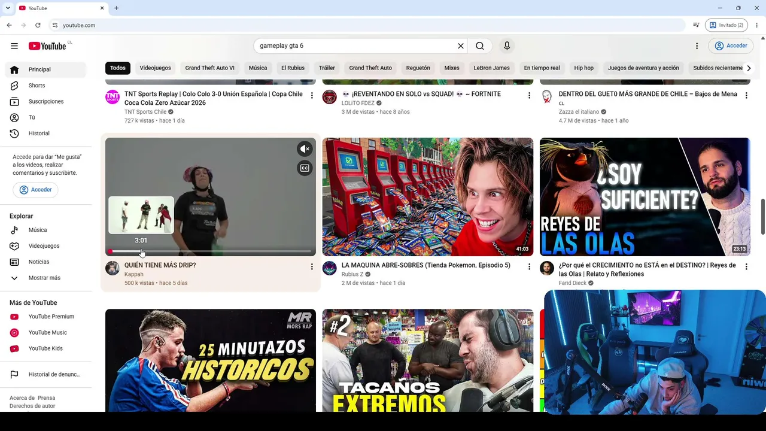
Task: Show more filter chips with right arrow
Action: (748, 68)
